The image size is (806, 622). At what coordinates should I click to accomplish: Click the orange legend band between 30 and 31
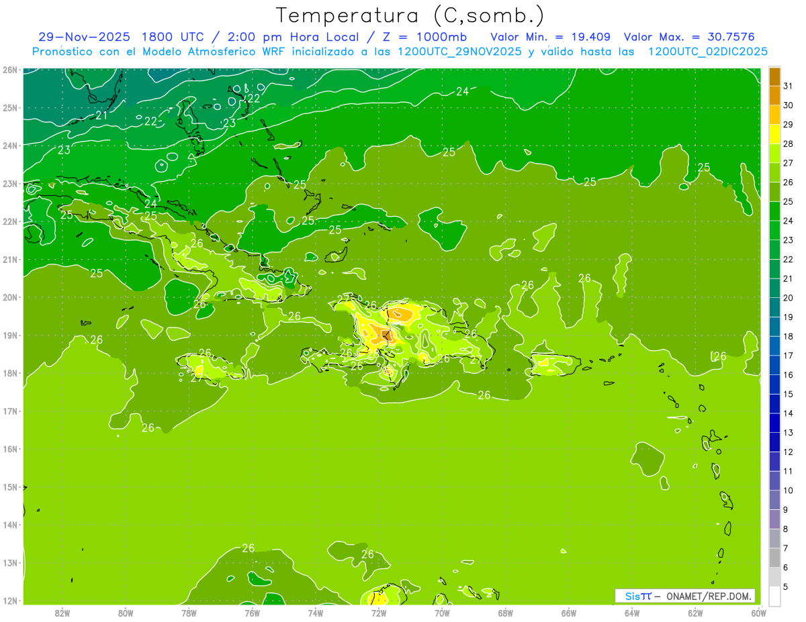coord(774,95)
